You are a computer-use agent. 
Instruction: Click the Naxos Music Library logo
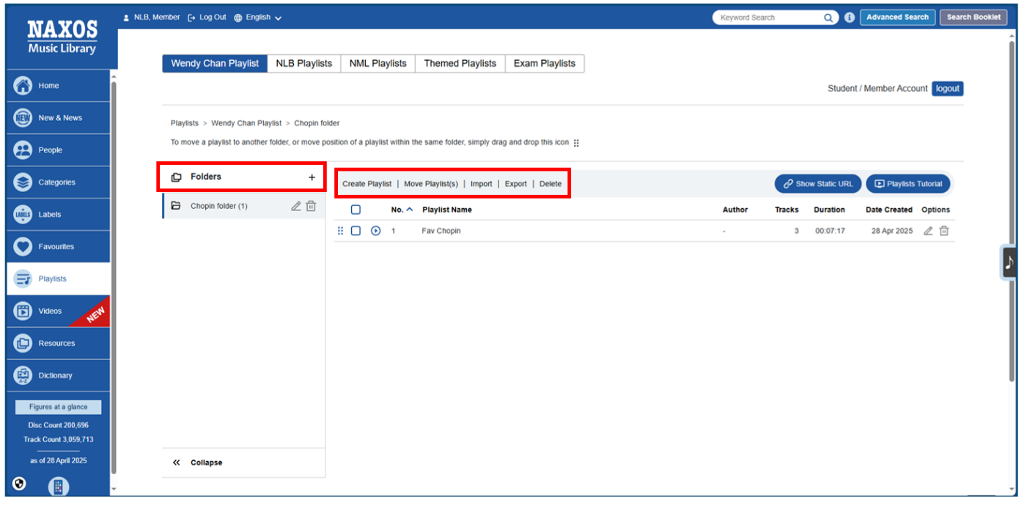pyautogui.click(x=62, y=37)
